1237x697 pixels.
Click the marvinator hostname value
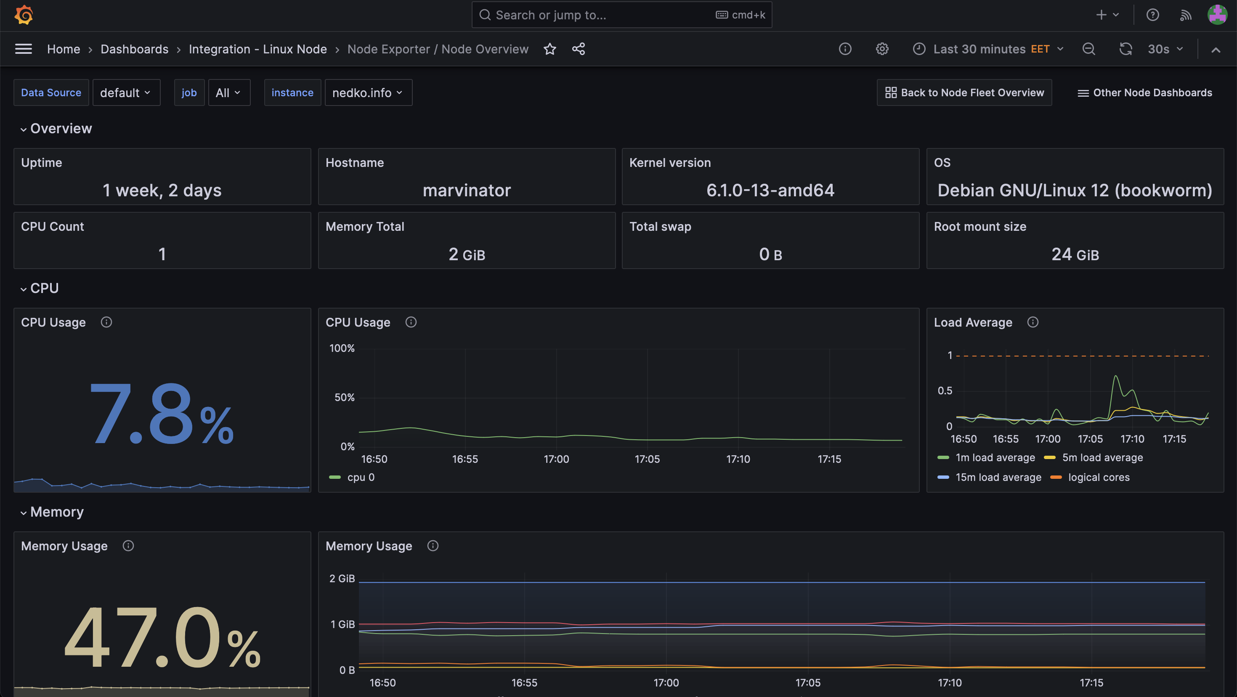pyautogui.click(x=467, y=190)
